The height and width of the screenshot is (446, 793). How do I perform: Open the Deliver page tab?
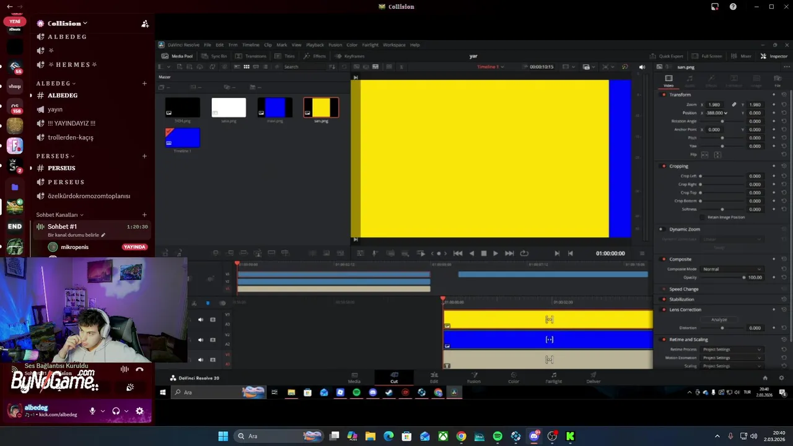tap(594, 377)
